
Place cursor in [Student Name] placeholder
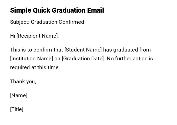pos(83,50)
